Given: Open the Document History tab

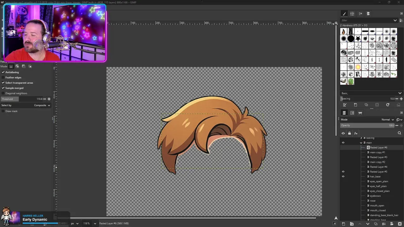Looking at the screenshot, I should pyautogui.click(x=368, y=14).
